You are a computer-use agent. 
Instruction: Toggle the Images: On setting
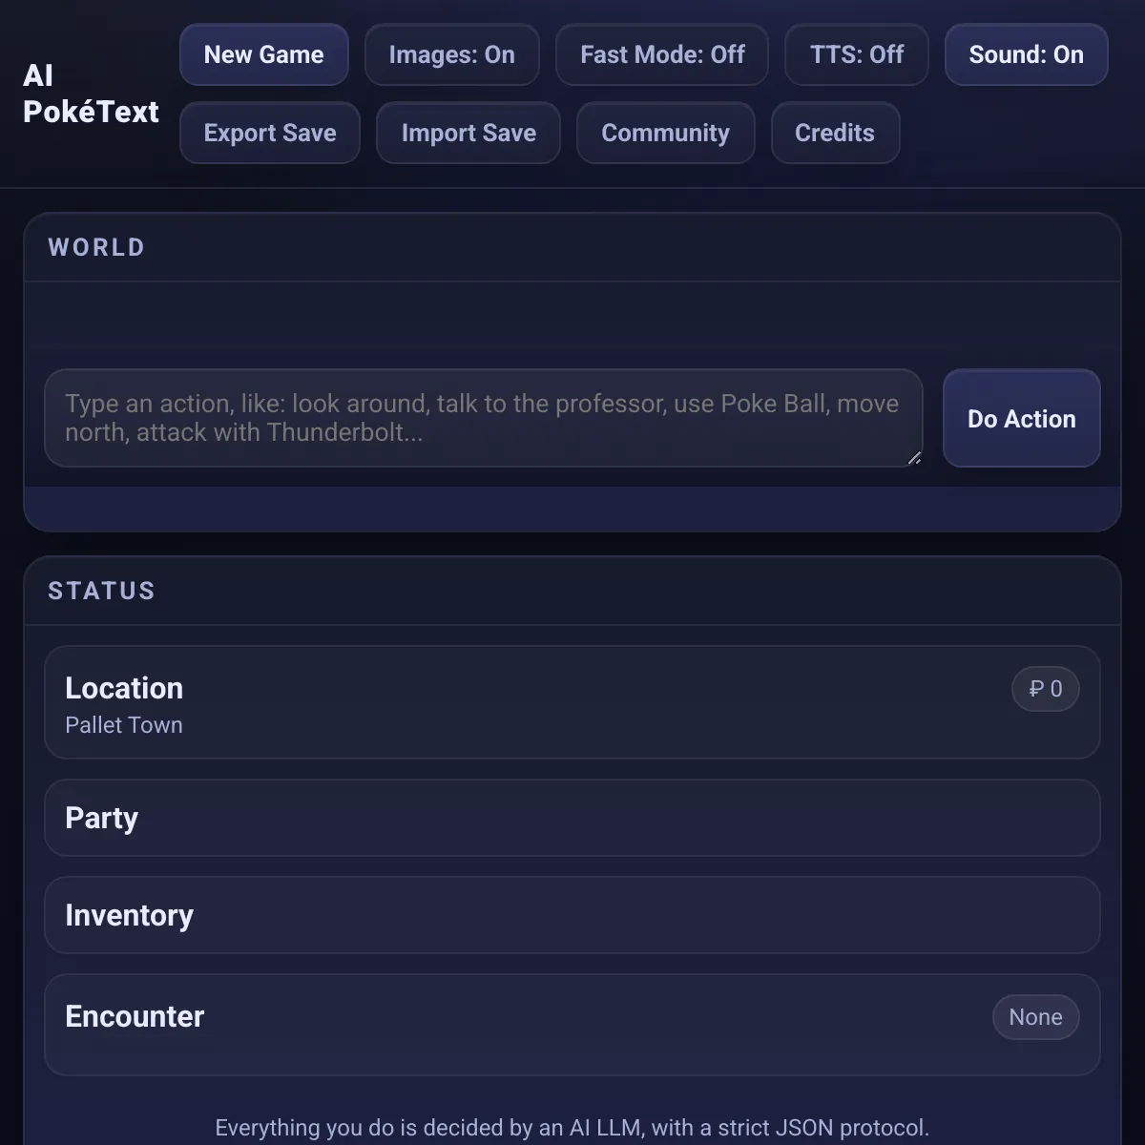451,54
